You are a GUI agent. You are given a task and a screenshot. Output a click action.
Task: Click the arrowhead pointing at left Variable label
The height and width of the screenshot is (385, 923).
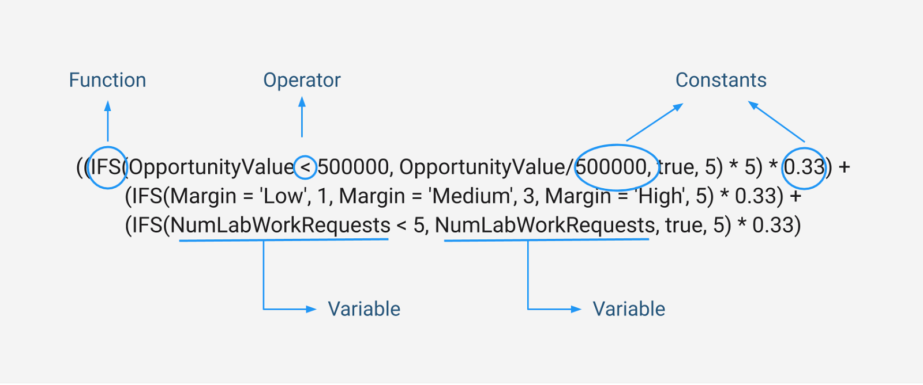point(312,309)
